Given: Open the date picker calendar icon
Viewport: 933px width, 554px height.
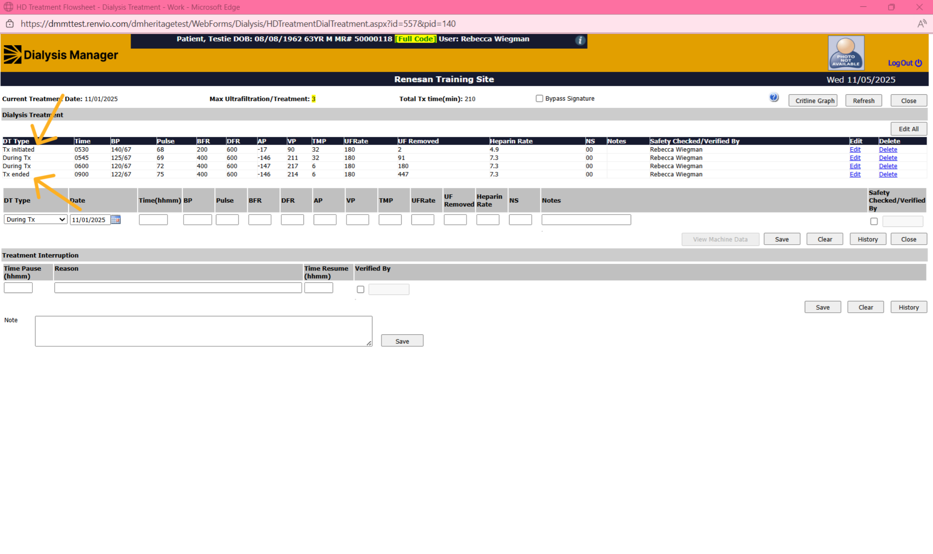Looking at the screenshot, I should point(116,220).
